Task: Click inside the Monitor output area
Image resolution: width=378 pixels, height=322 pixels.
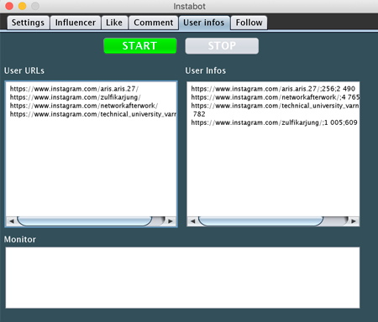Action: (182, 278)
